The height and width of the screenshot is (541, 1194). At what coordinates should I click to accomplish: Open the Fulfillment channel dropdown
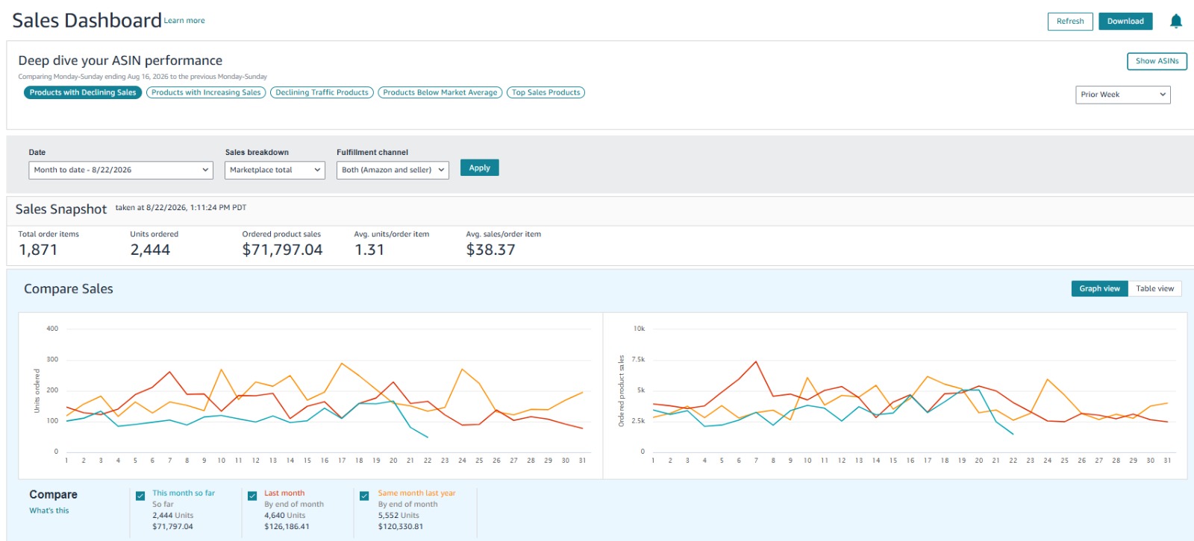(393, 170)
